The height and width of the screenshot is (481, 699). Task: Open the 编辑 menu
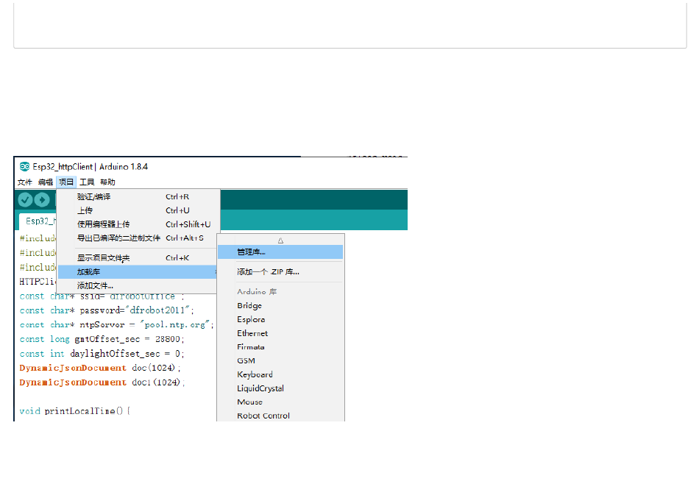46,182
